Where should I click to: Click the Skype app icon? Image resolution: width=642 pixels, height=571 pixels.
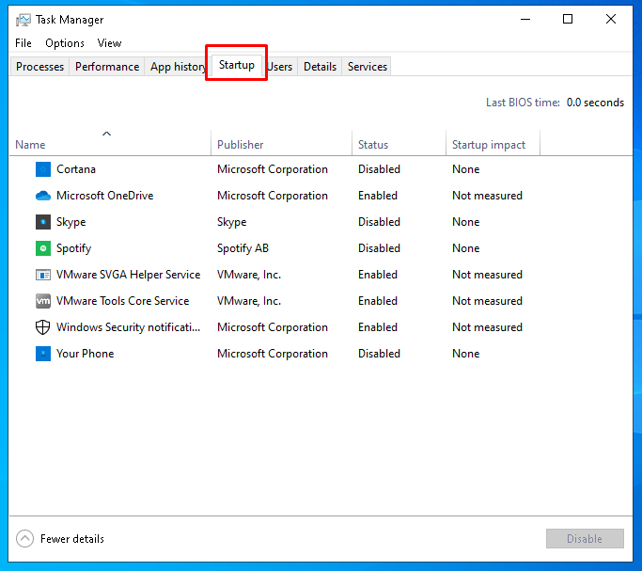43,222
